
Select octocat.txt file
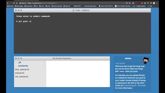20,73
